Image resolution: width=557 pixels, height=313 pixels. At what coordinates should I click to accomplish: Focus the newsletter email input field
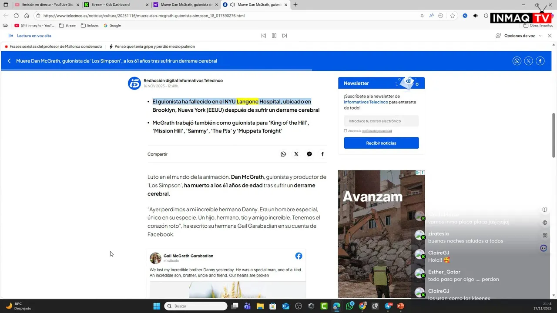381,121
